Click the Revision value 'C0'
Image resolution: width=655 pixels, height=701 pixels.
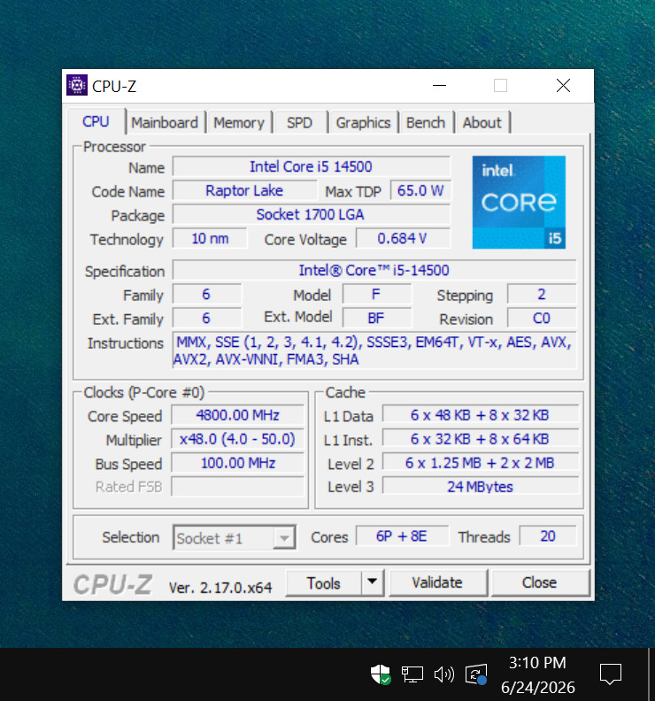(542, 319)
